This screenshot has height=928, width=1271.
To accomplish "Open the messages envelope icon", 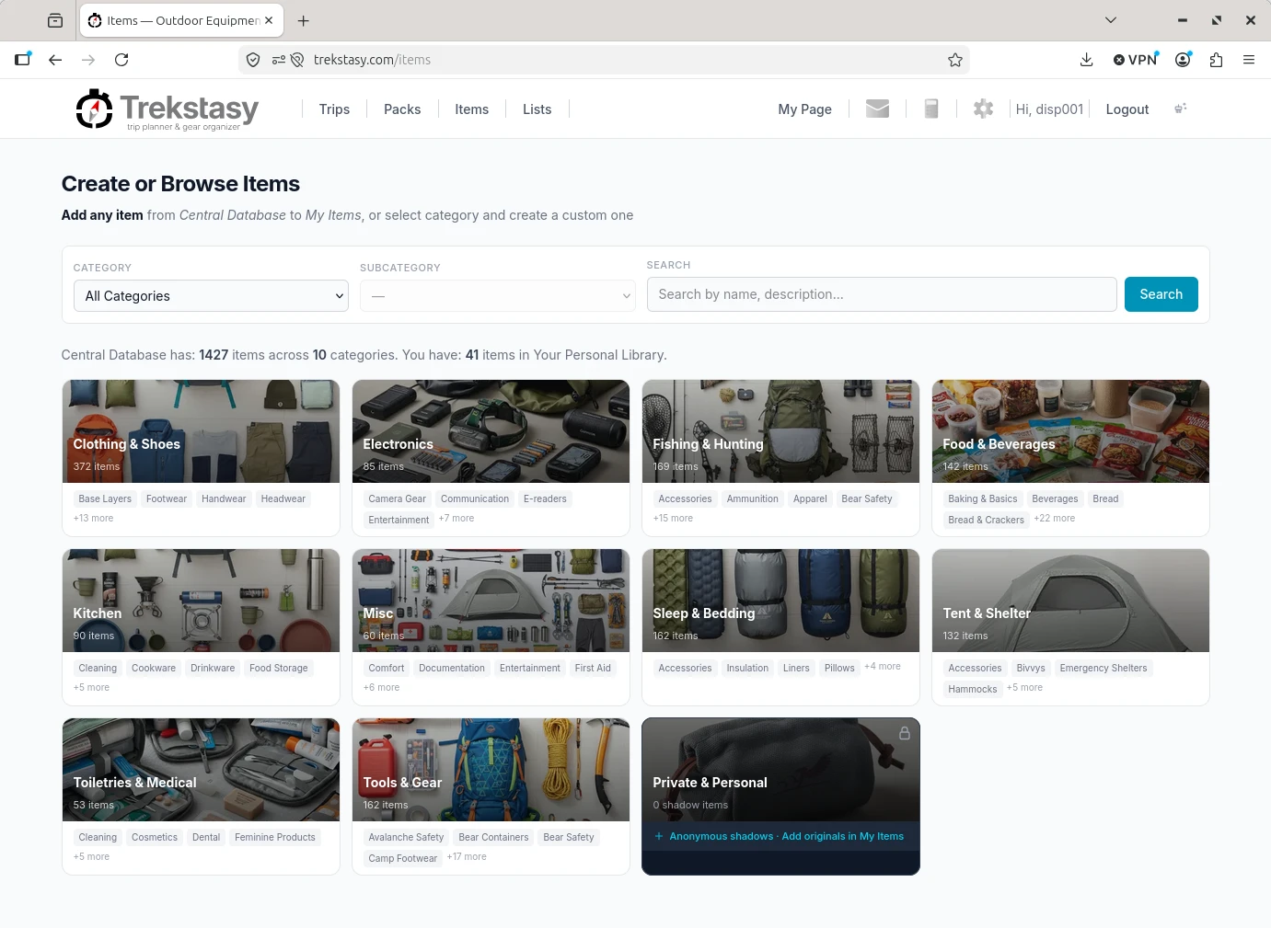I will point(877,109).
